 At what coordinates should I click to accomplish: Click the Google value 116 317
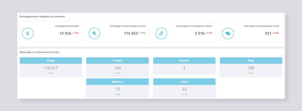51,68
